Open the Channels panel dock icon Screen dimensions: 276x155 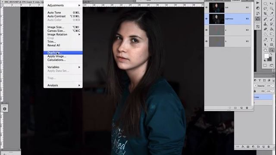(x=258, y=19)
